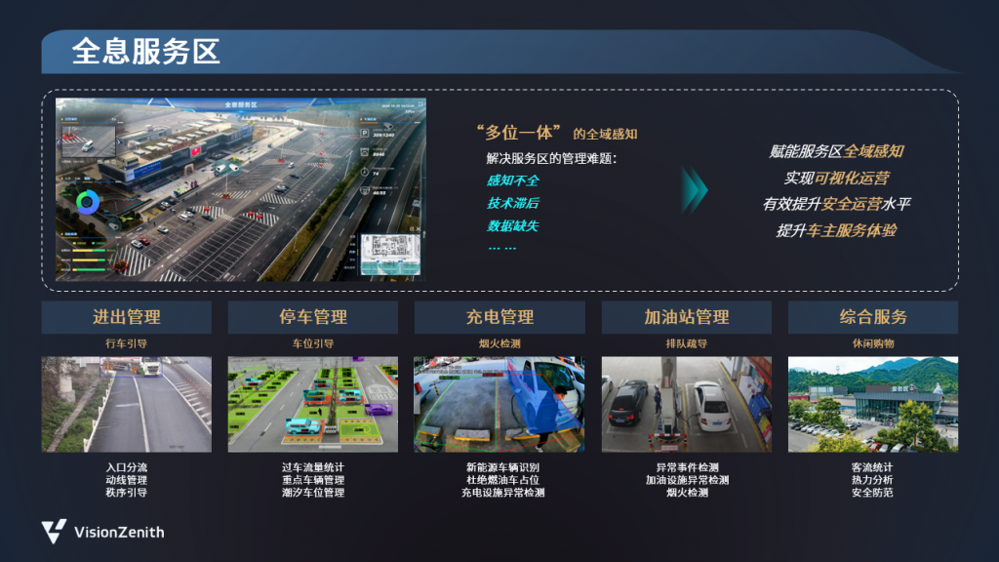Select the 可视化运营 highlighted text
Screen dimensions: 999x562
tap(851, 179)
